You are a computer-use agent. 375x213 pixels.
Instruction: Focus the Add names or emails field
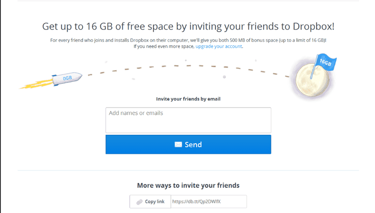tap(188, 120)
